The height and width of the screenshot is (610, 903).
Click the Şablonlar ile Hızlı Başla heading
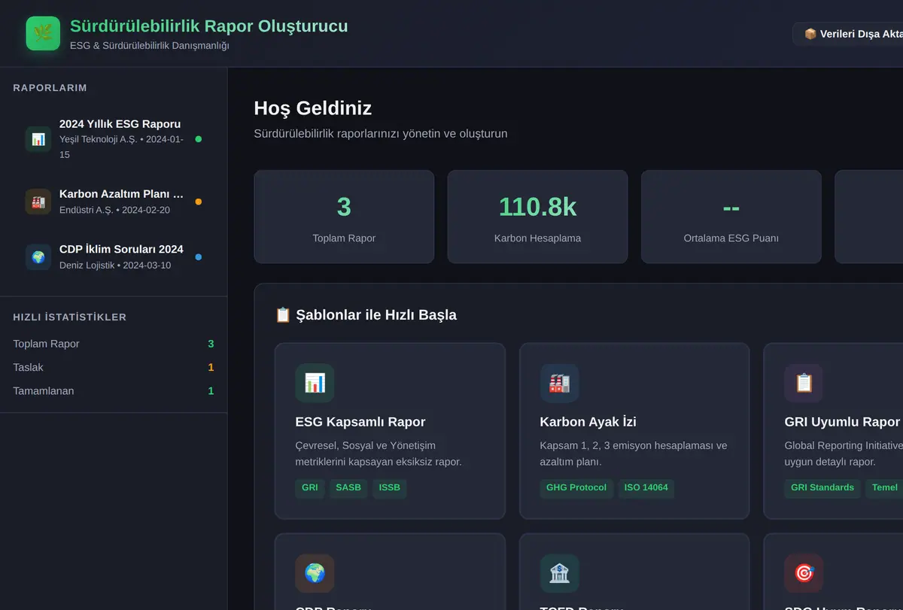pyautogui.click(x=366, y=315)
